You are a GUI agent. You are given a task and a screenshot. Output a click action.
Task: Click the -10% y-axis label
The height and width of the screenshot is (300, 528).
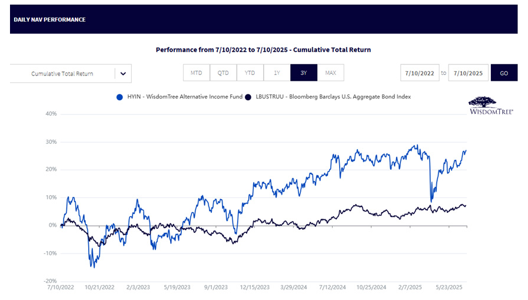point(50,253)
